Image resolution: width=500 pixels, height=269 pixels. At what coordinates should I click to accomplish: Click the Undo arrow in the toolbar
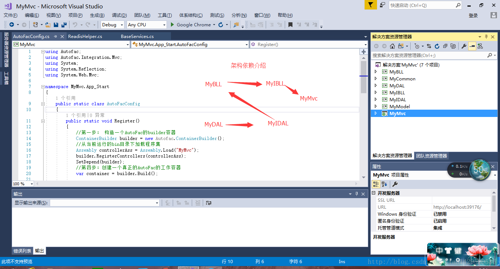click(x=75, y=25)
